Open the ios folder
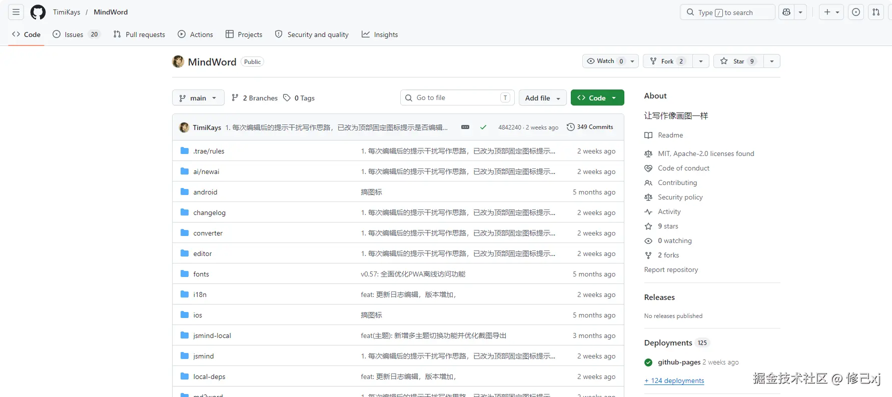Image resolution: width=892 pixels, height=397 pixels. click(x=198, y=315)
